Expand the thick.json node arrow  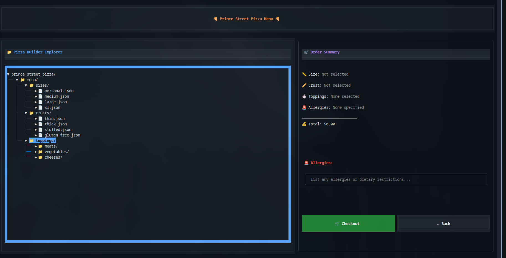click(36, 124)
